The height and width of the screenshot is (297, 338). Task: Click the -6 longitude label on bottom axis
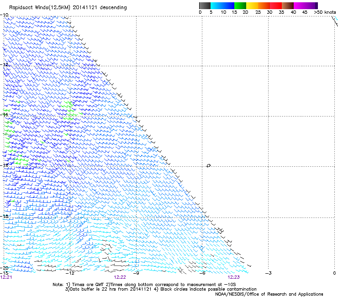[202, 273]
